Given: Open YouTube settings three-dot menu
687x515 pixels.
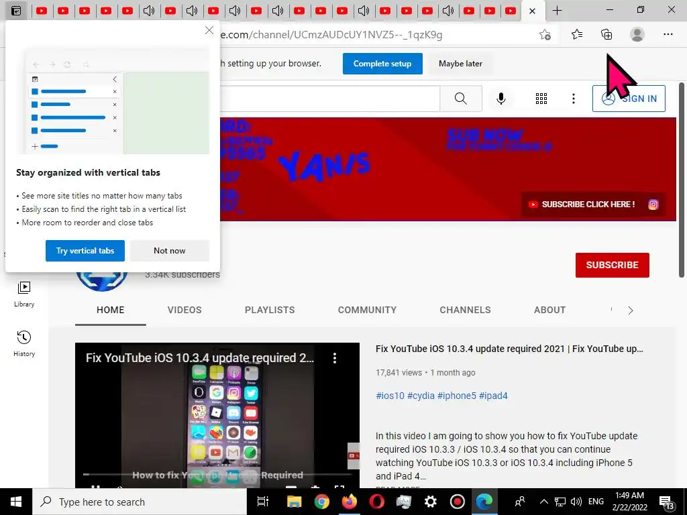Looking at the screenshot, I should pyautogui.click(x=573, y=99).
